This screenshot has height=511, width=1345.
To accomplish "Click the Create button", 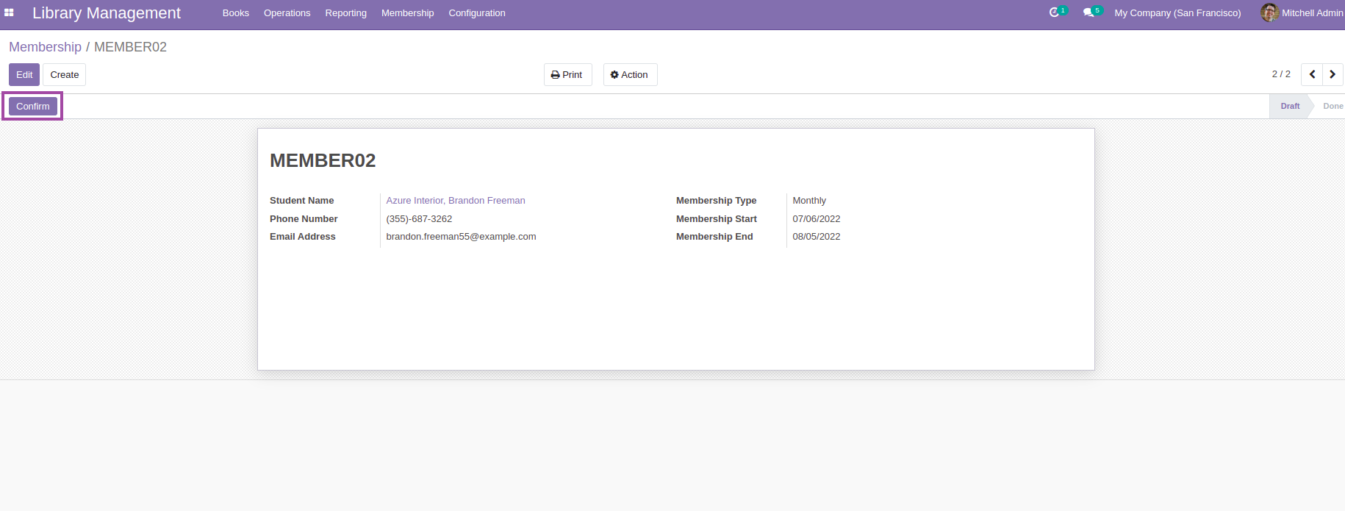I will coord(65,74).
